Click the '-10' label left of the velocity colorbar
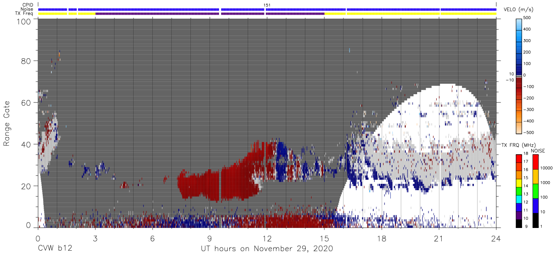 (x=509, y=80)
